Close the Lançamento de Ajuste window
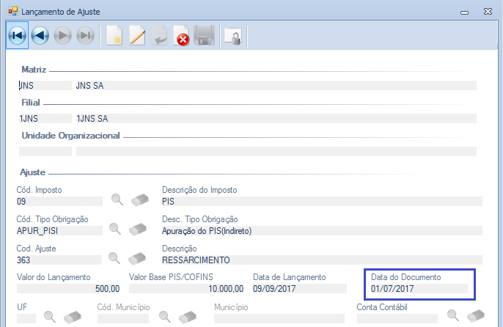The height and width of the screenshot is (327, 503). (488, 12)
